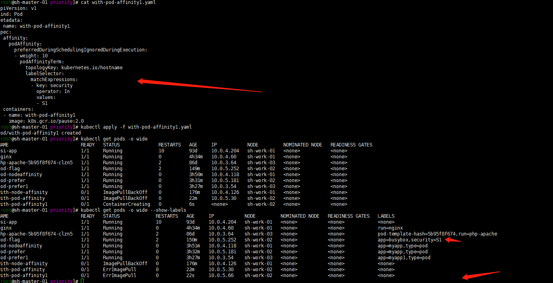Click the 'pod-template-hash=5b95f8f674,run=php-apache' label
553x283 pixels.
point(437,234)
